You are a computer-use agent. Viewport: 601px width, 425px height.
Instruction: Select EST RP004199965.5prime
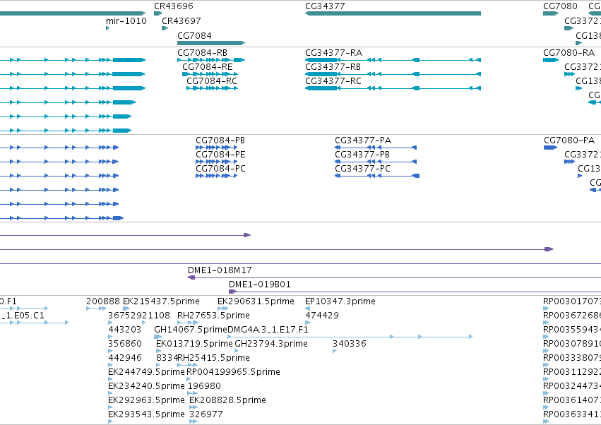pyautogui.click(x=234, y=372)
